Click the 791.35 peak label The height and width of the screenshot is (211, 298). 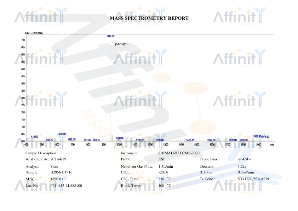[x=87, y=140]
